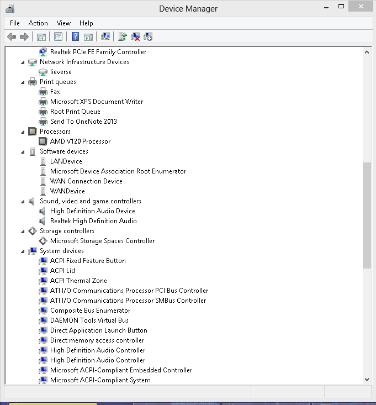Screen dimensions: 376x405
Task: Click the Realtek High Definition Audio speaker icon
Action: point(43,221)
